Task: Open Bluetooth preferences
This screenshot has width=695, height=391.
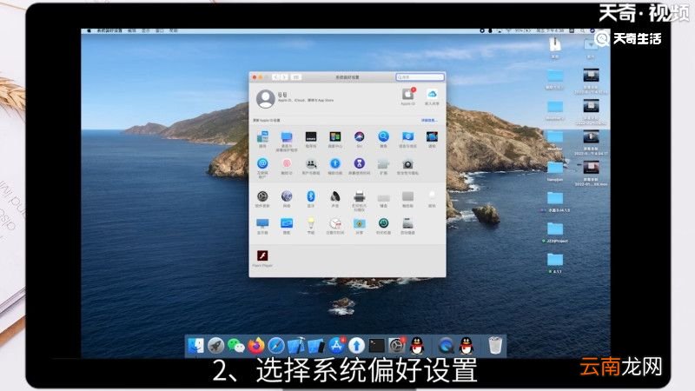Action: pos(311,196)
